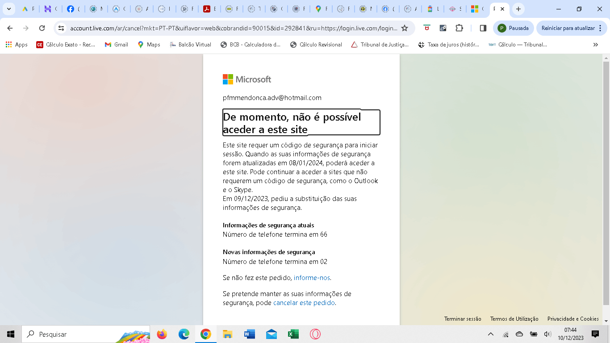Open the Cálculo Revisional bookmark
This screenshot has width=610, height=343.
[x=316, y=45]
